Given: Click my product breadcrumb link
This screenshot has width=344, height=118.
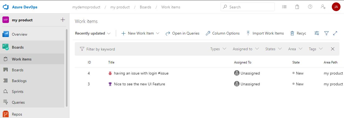Looking at the screenshot, I should pos(120,7).
